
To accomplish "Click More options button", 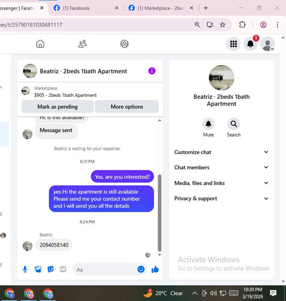I will [127, 107].
